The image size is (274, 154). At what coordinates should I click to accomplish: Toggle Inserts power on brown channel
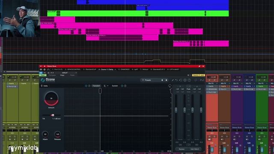[220, 86]
